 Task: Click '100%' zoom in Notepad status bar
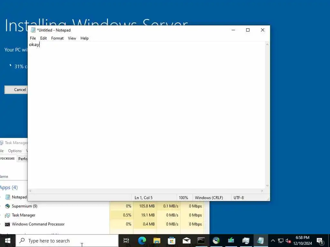tap(183, 198)
